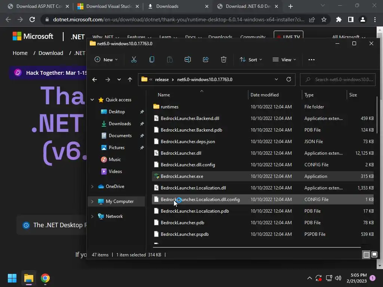The image size is (383, 287).
Task: Open the Sort dropdown in Explorer
Action: click(x=251, y=59)
